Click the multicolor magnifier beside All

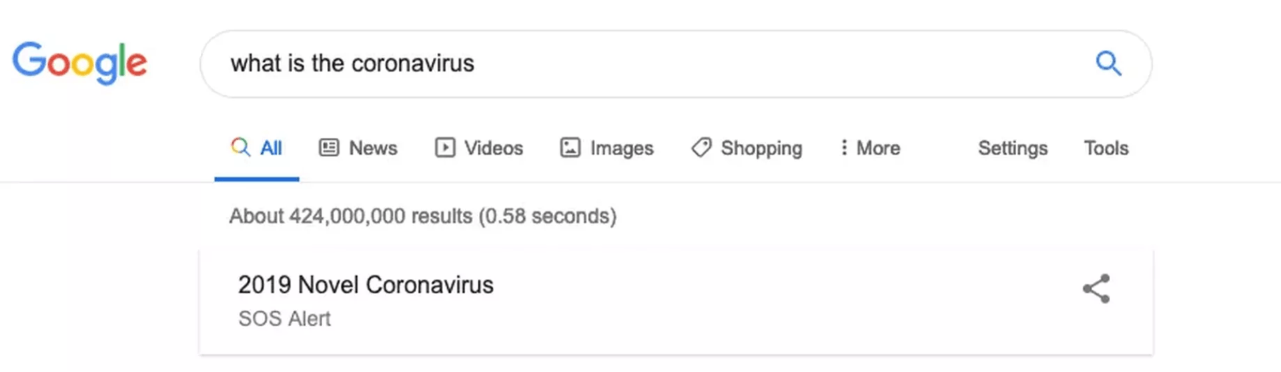240,147
